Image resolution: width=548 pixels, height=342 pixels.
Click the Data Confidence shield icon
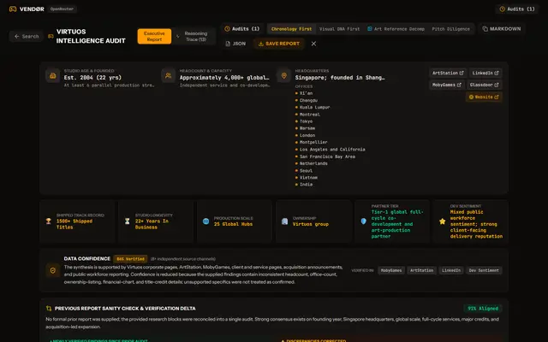click(x=53, y=270)
